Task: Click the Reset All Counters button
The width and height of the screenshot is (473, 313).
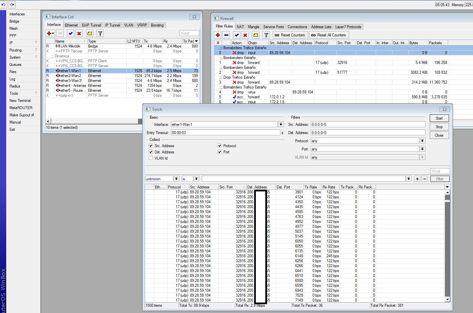Action: 329,35
